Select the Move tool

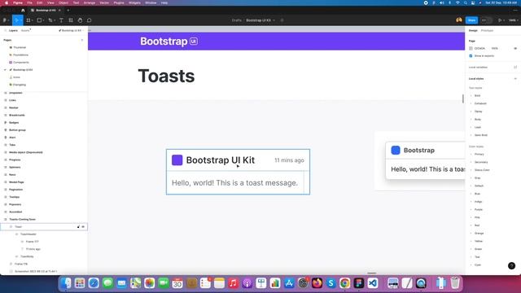point(16,20)
